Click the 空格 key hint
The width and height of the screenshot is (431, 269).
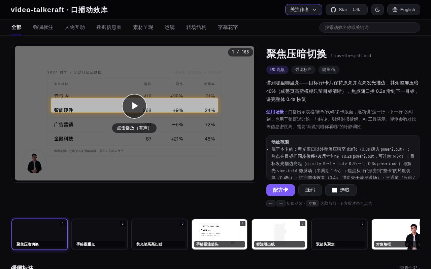312,203
